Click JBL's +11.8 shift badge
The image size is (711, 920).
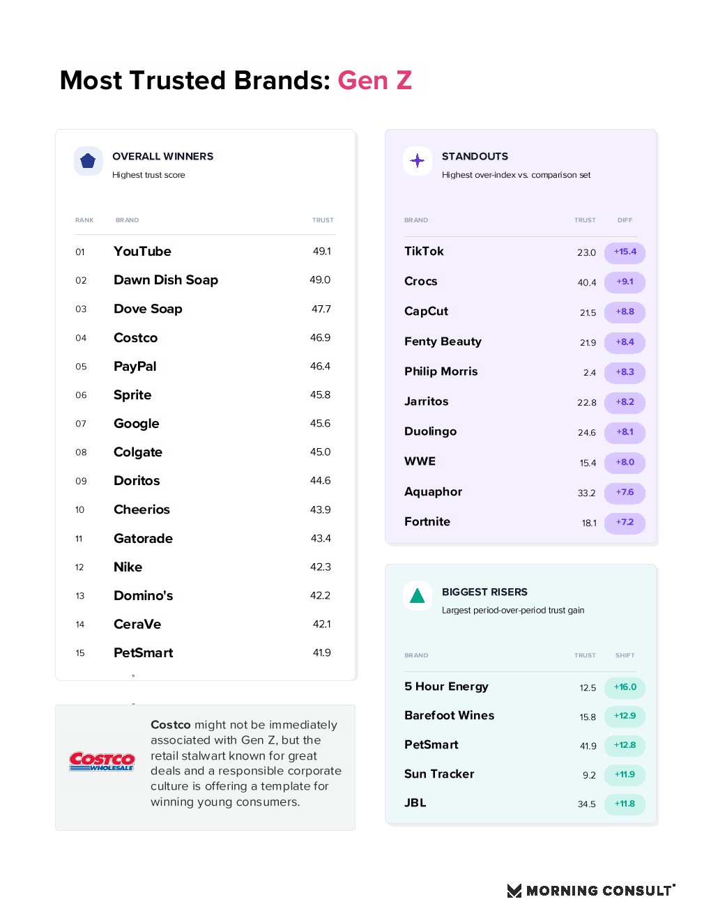625,804
